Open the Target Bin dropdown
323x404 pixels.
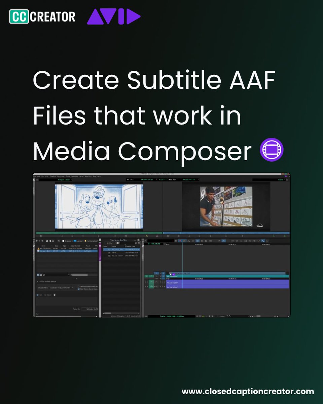point(90,309)
